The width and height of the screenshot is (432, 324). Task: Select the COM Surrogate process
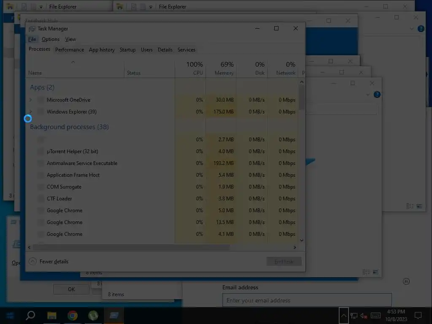pos(162,187)
